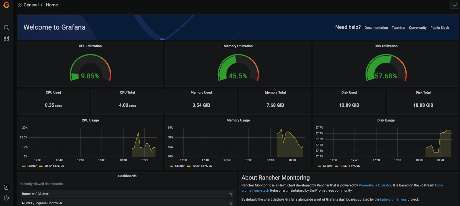
Task: Click the 0.35 cores value
Action: pos(53,105)
